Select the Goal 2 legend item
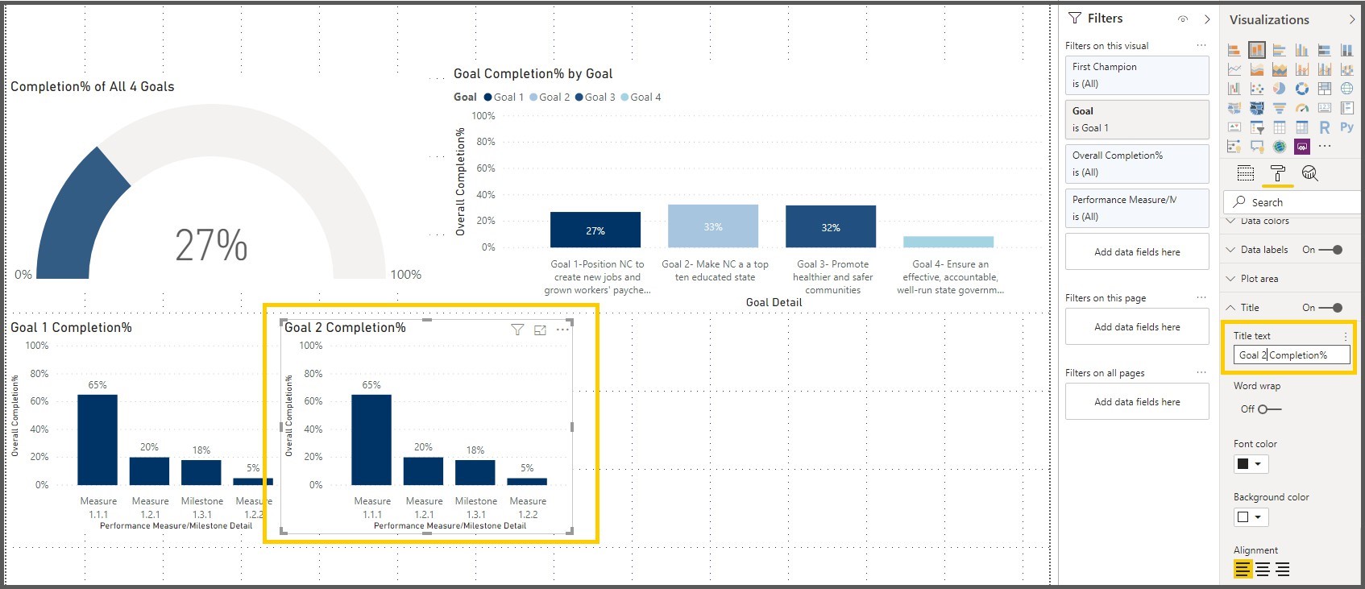The image size is (1365, 589). pos(550,97)
